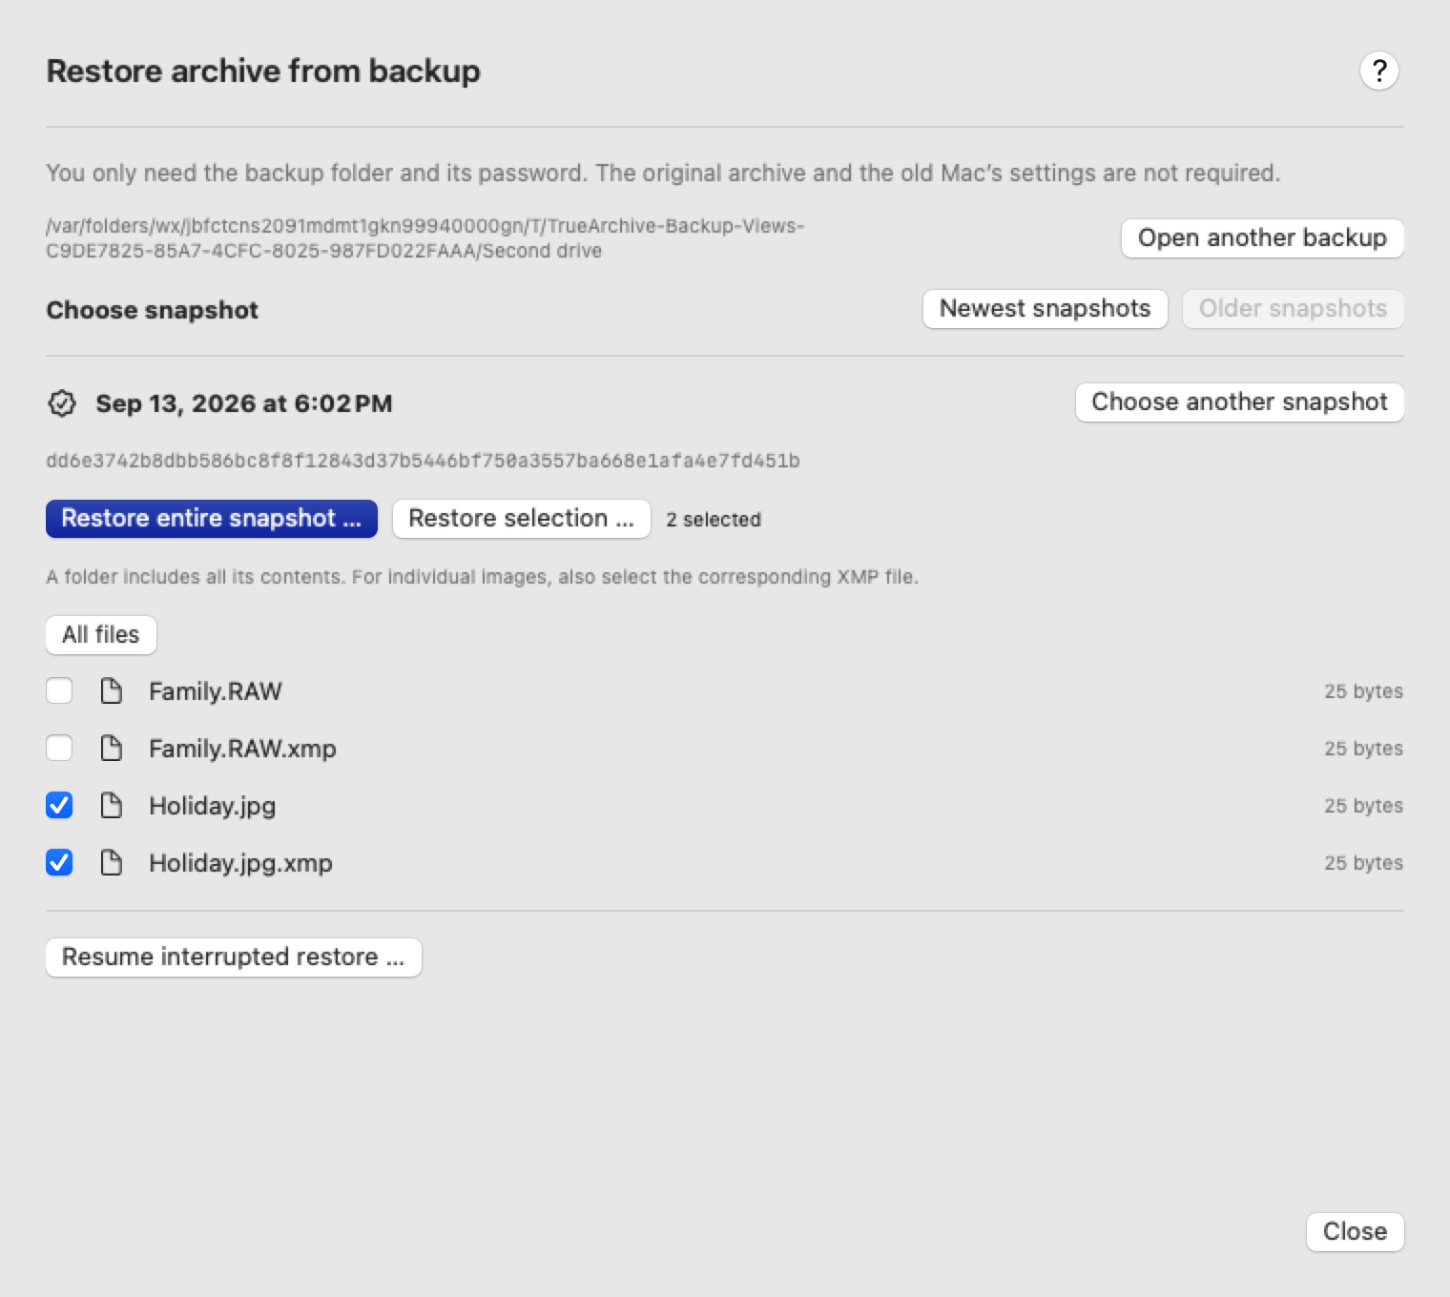
Task: Choose another snapshot
Action: click(x=1239, y=401)
